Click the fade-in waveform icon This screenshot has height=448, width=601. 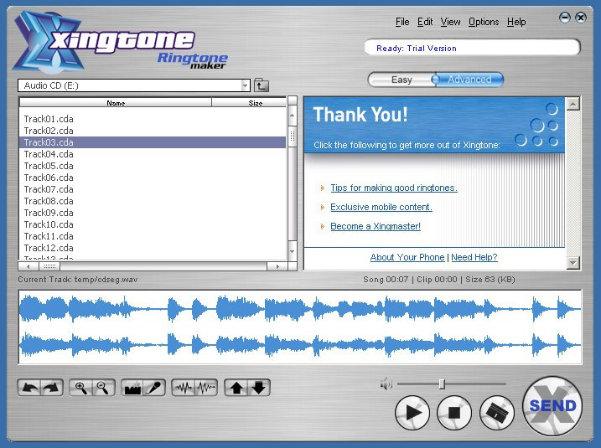pyautogui.click(x=184, y=388)
